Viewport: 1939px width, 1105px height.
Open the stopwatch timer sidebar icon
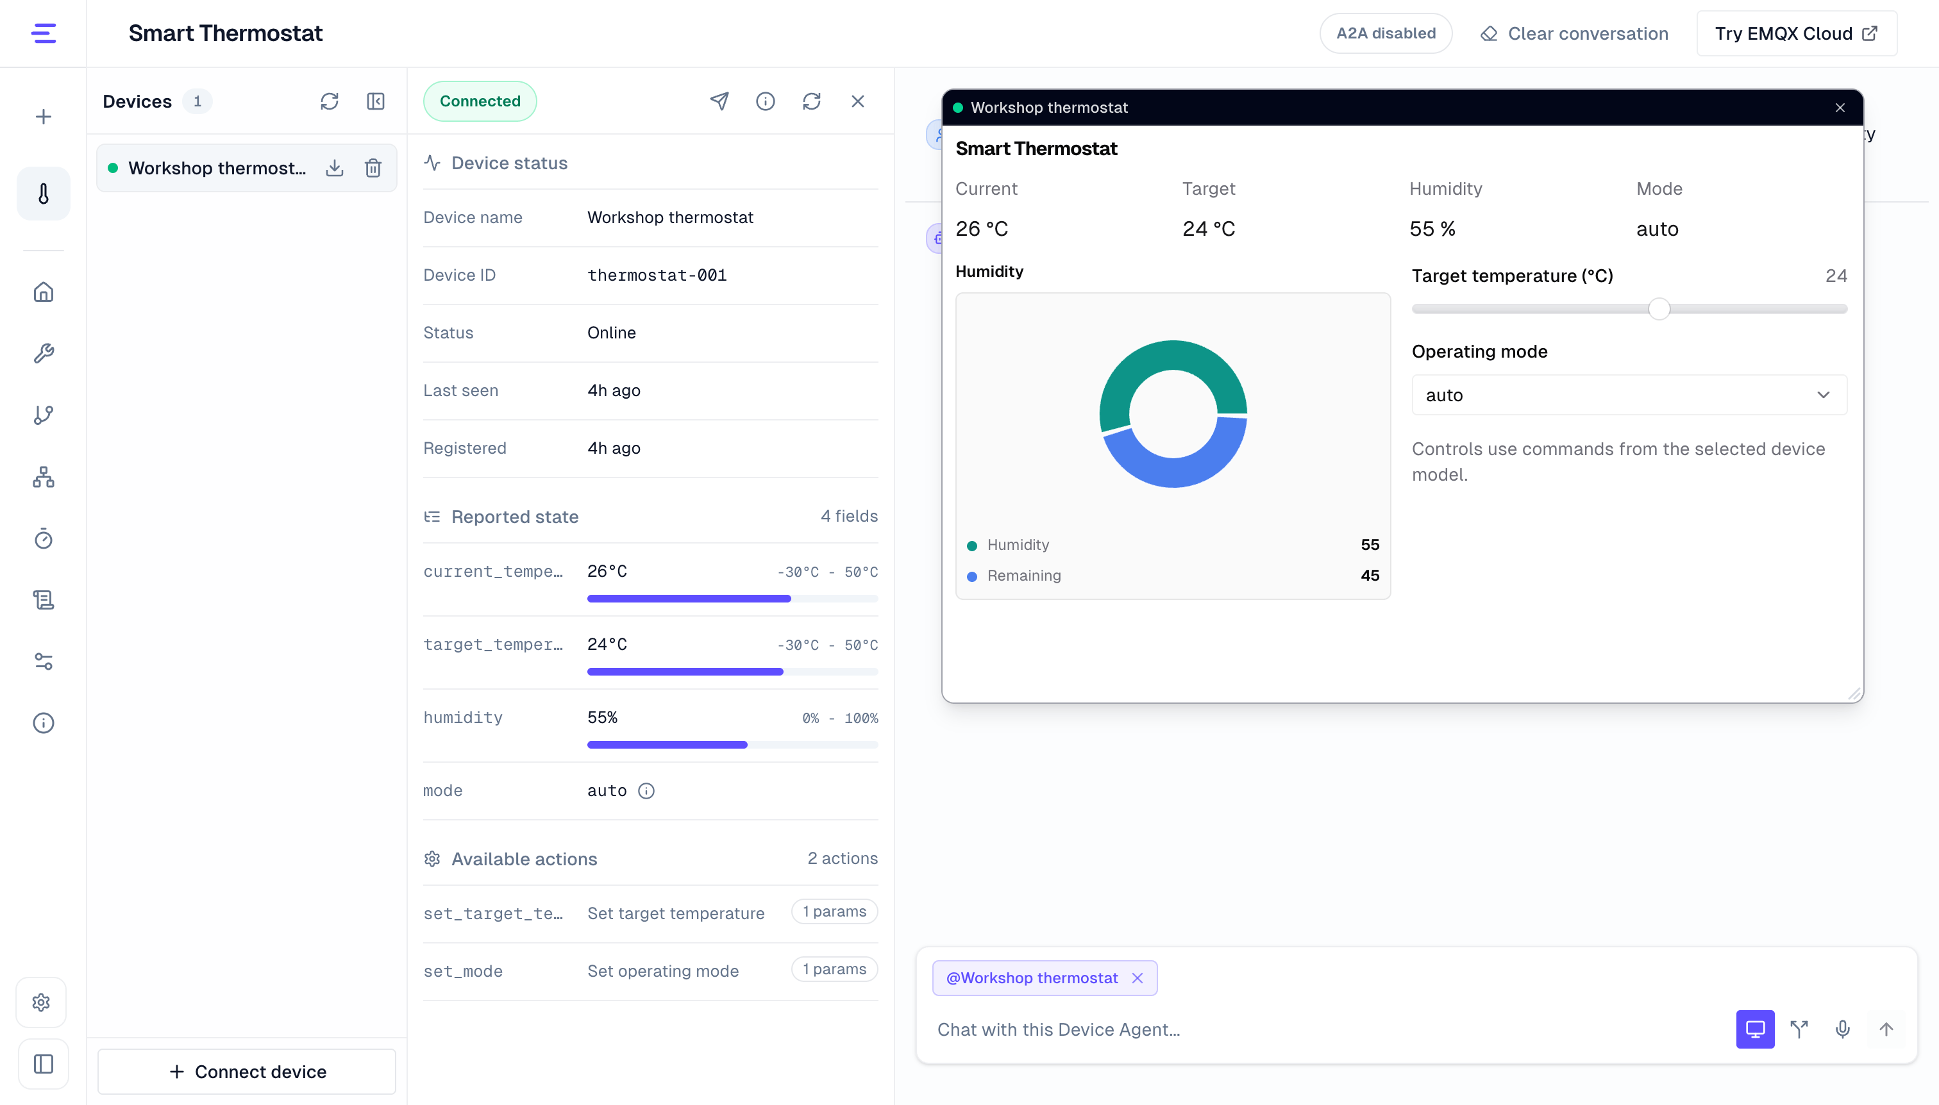point(43,538)
